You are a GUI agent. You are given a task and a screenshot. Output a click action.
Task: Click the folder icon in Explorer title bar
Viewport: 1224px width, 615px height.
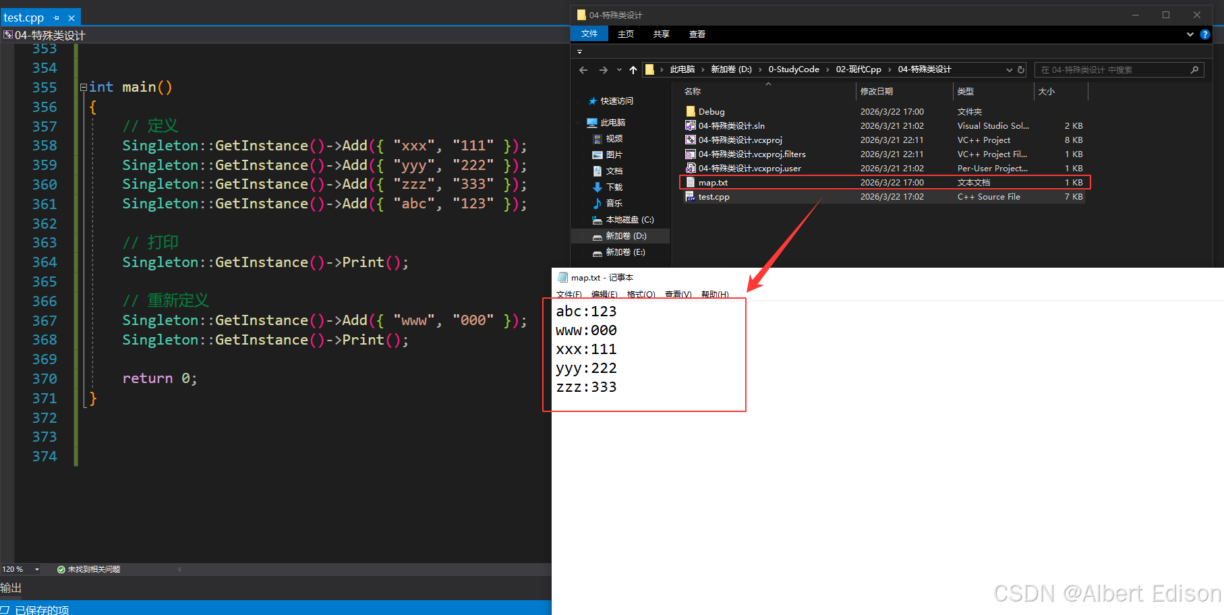coord(581,15)
